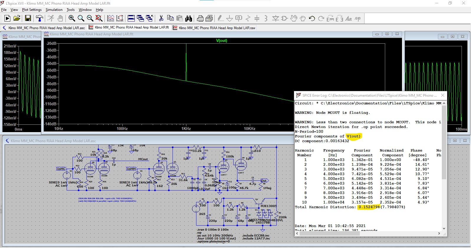The width and height of the screenshot is (471, 248).
Task: Click the Place Inductor icon
Action: coord(266,19)
